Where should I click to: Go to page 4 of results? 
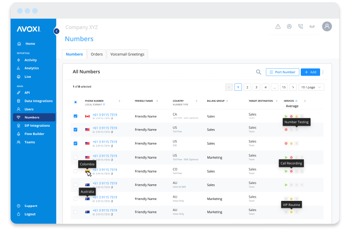[265, 87]
